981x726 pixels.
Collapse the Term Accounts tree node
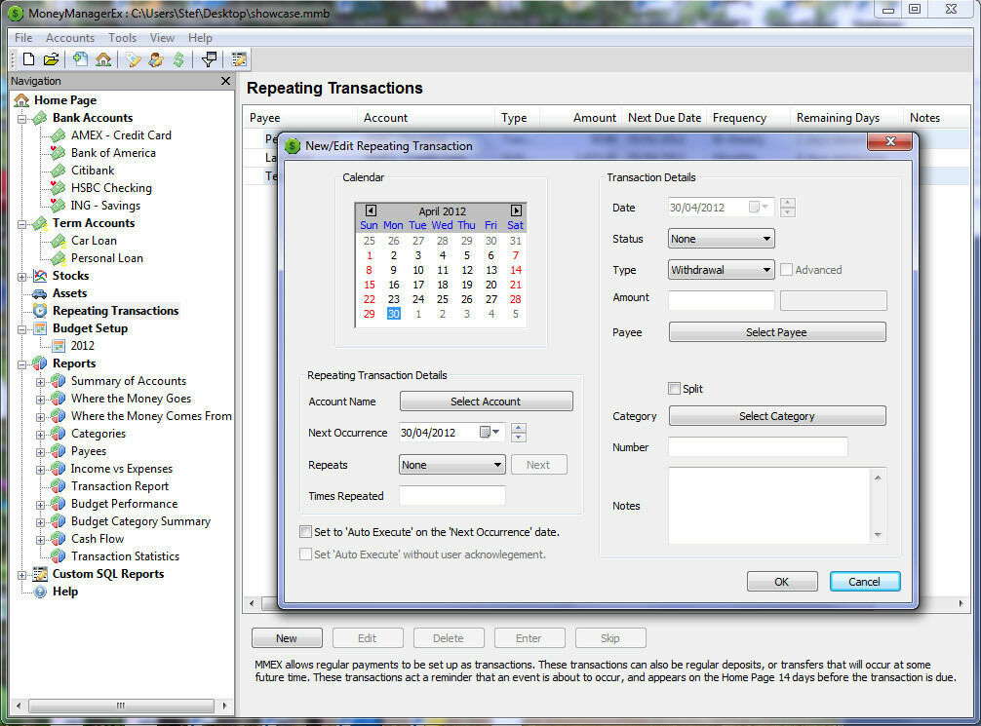click(21, 224)
